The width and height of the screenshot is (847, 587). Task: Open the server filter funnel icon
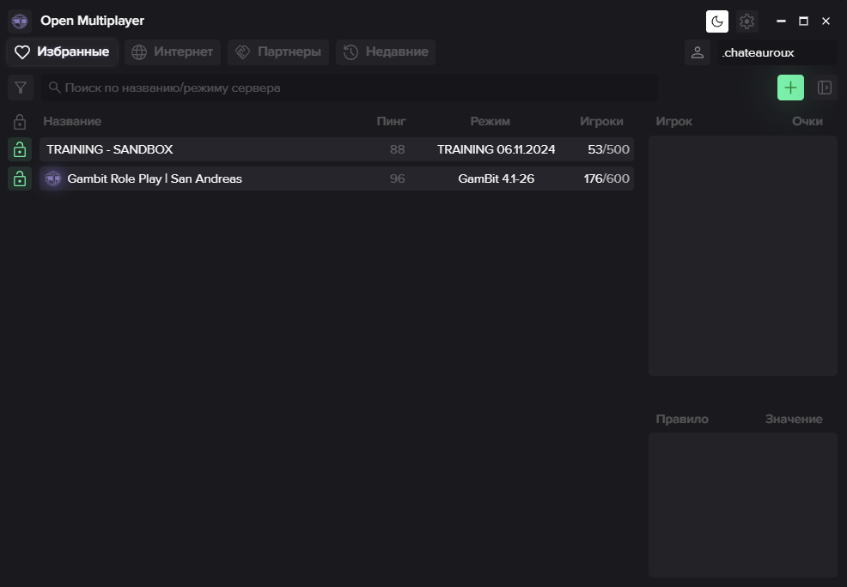pos(21,88)
